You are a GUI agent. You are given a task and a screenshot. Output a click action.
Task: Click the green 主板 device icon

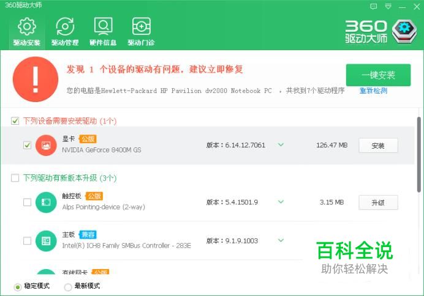(46, 241)
